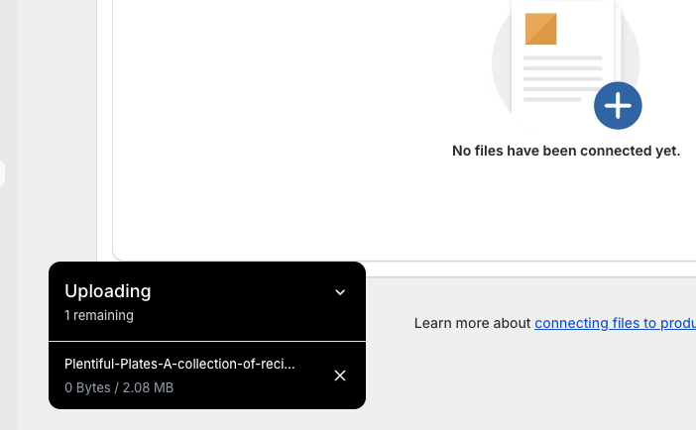Click the "0 Bytes / 2.08 MB" progress text
Image resolution: width=696 pixels, height=430 pixels.
point(119,387)
